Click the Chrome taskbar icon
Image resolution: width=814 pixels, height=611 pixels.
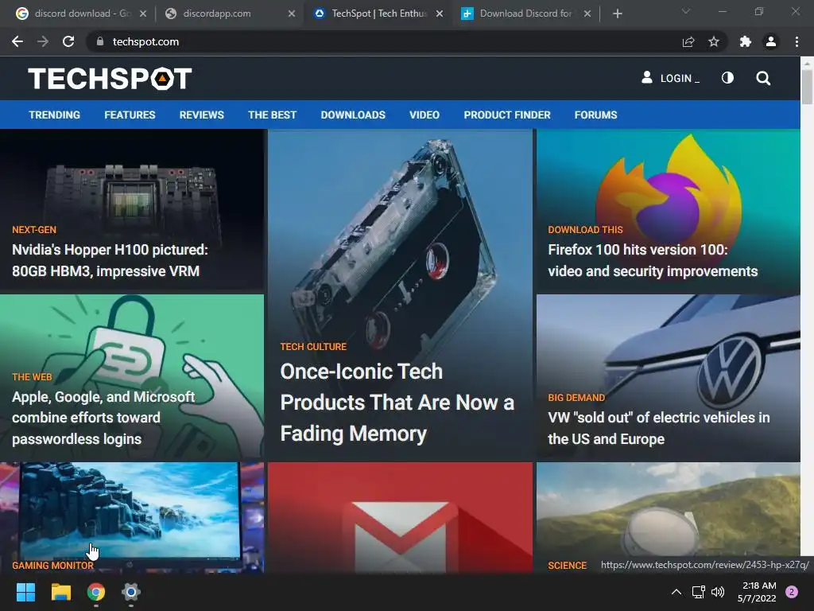[x=96, y=592]
